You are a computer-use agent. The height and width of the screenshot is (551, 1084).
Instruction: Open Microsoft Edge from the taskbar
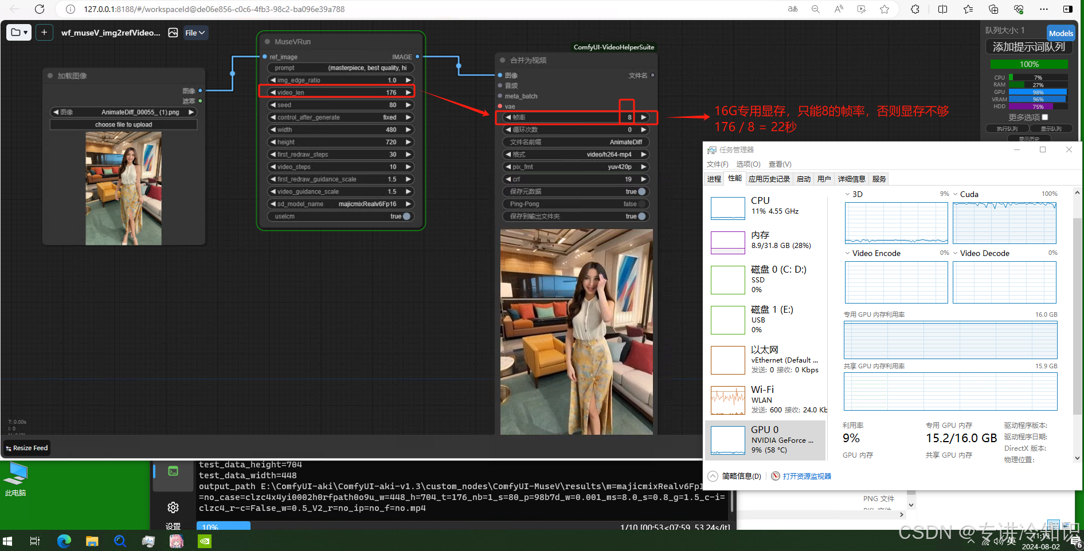(64, 541)
